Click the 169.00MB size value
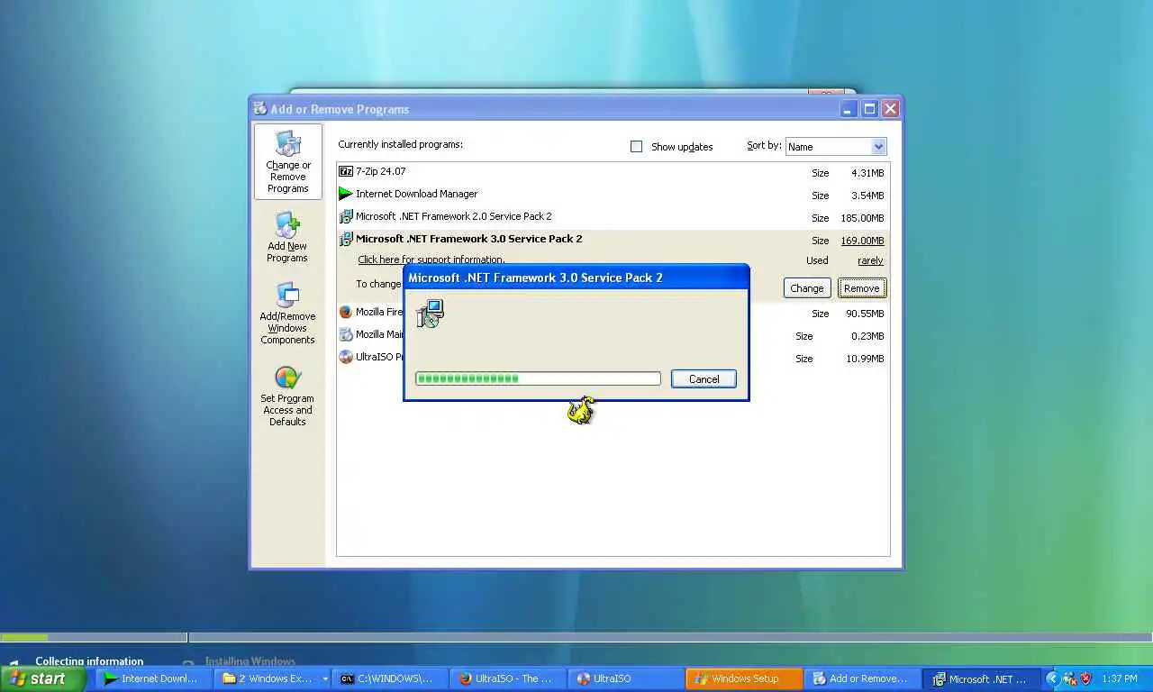This screenshot has width=1153, height=692. (x=862, y=241)
